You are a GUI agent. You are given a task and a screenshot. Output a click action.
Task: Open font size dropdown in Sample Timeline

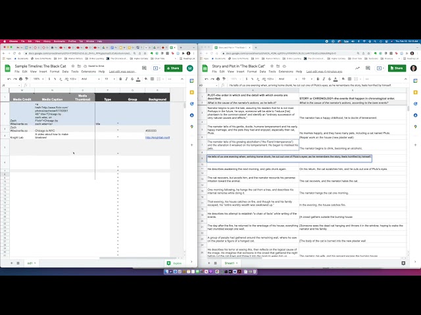110,79
